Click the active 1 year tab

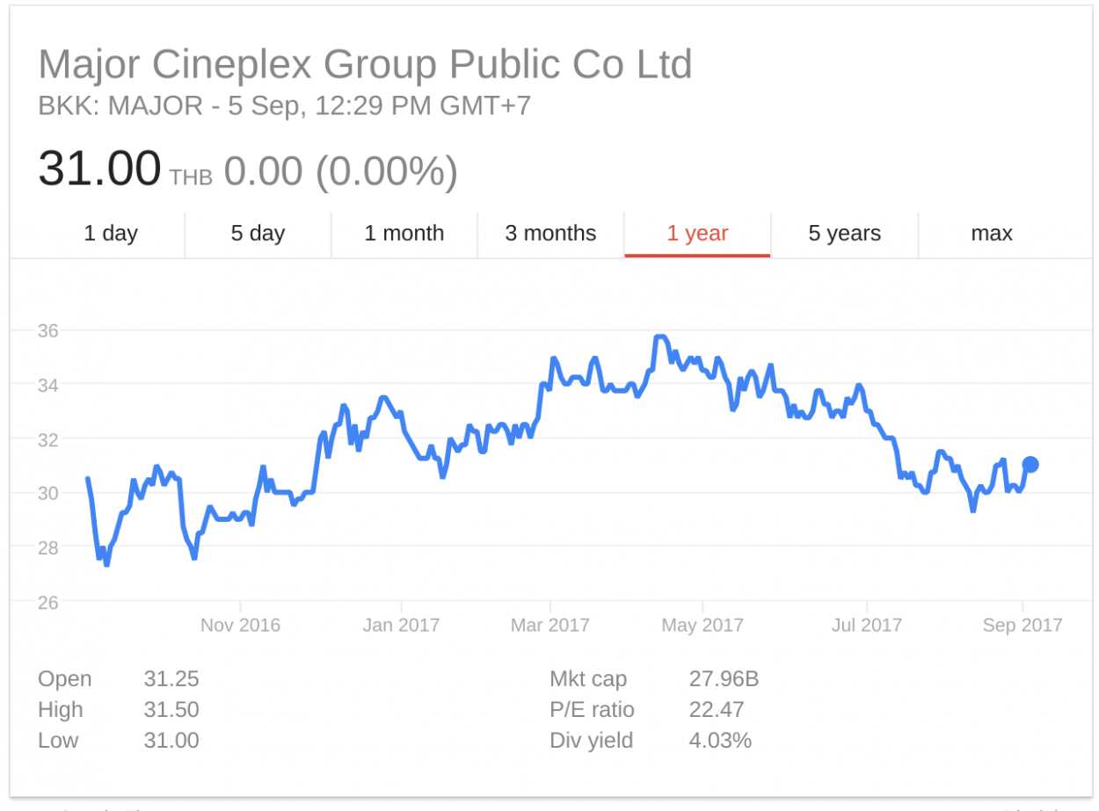697,234
